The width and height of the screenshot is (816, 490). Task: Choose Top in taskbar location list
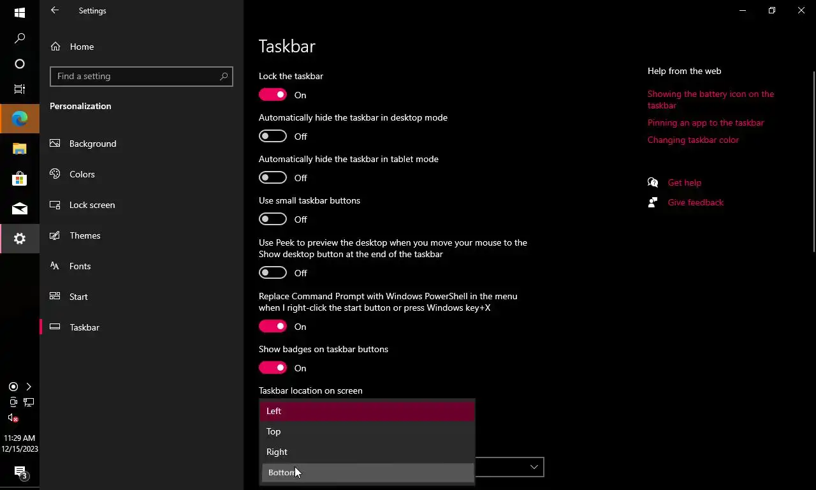pyautogui.click(x=367, y=431)
